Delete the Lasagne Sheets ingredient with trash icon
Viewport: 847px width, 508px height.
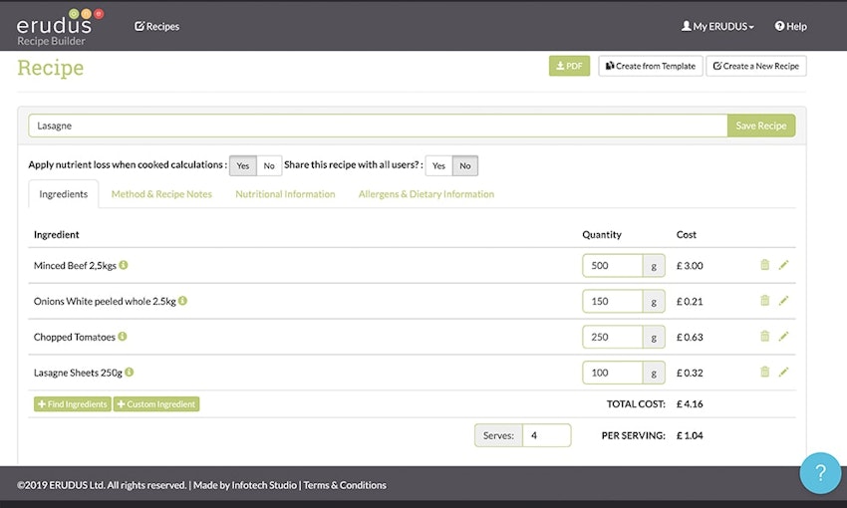765,372
